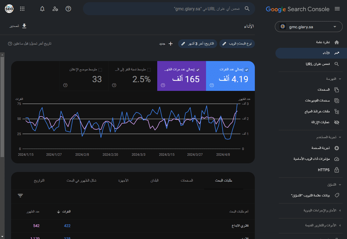The height and width of the screenshot is (239, 347).
Task: Open the hamburger navigation menu
Action: [x=337, y=8]
